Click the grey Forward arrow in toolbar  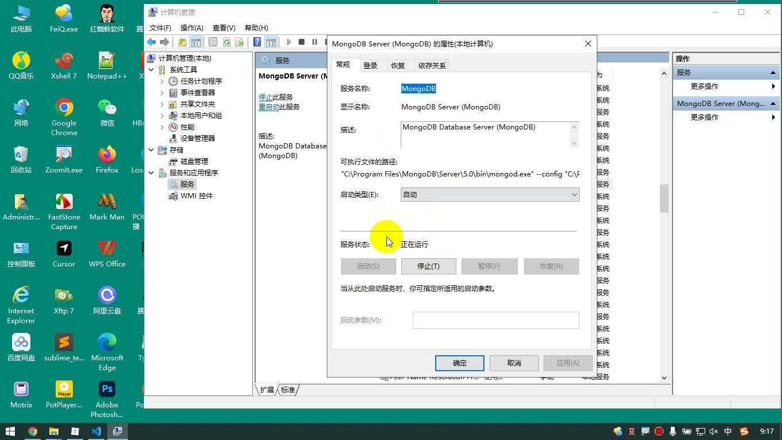pyautogui.click(x=165, y=42)
